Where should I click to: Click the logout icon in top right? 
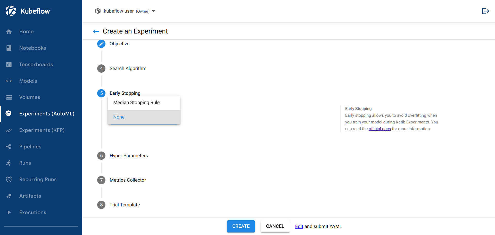485,11
